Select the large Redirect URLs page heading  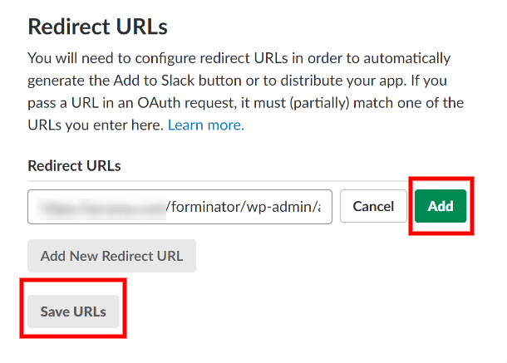97,27
